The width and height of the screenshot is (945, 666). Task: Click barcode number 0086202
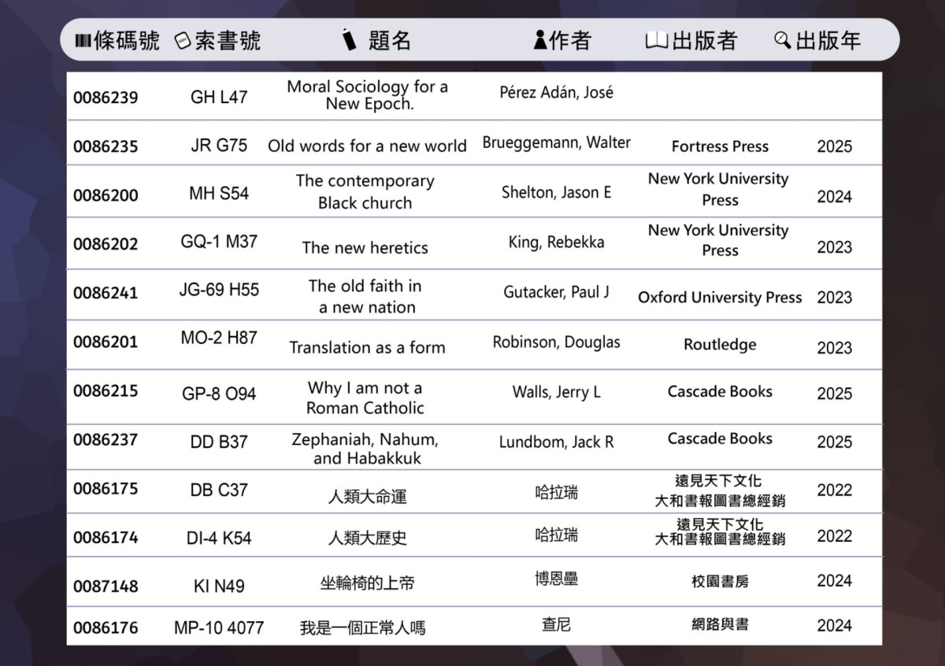point(106,244)
